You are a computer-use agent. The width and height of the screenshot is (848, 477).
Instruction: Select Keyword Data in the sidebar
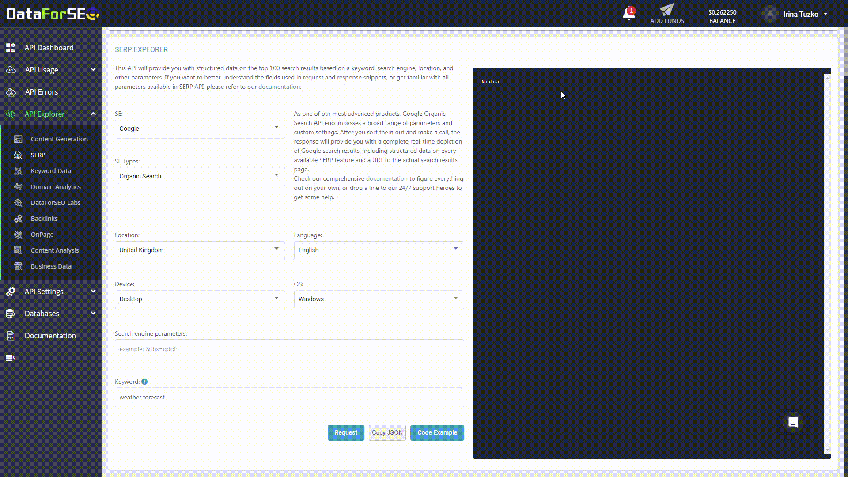[51, 171]
